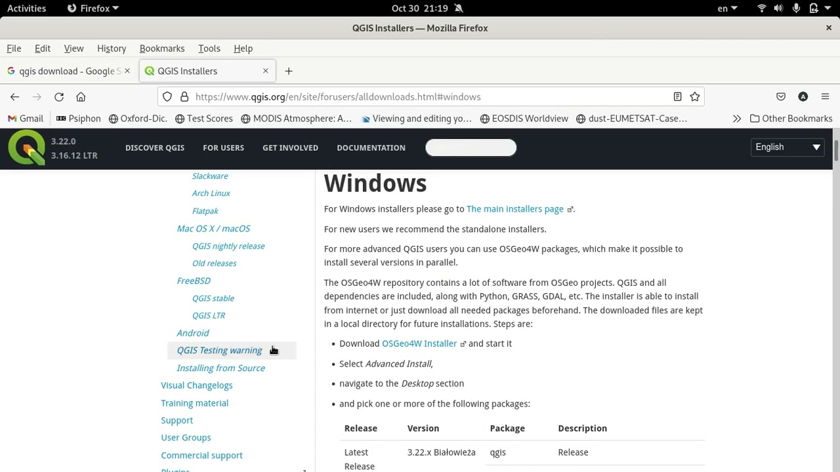This screenshot has width=840, height=472.
Task: Click the URL address bar
Action: click(430, 97)
